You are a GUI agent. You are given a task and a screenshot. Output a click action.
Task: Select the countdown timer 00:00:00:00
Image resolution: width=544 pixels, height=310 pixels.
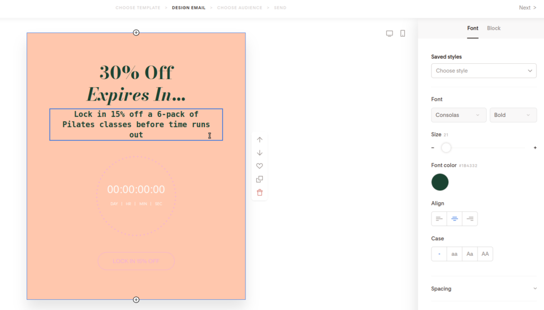click(136, 189)
